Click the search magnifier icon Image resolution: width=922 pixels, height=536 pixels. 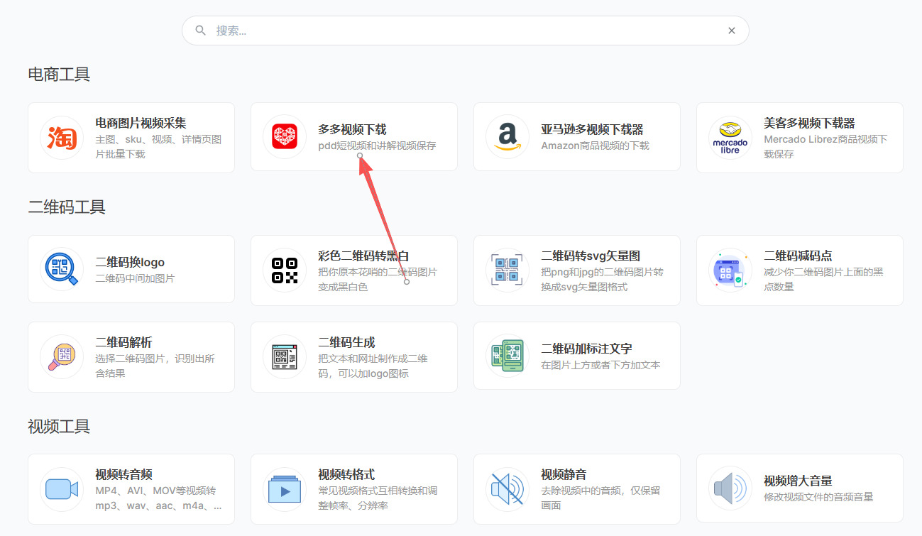(201, 31)
